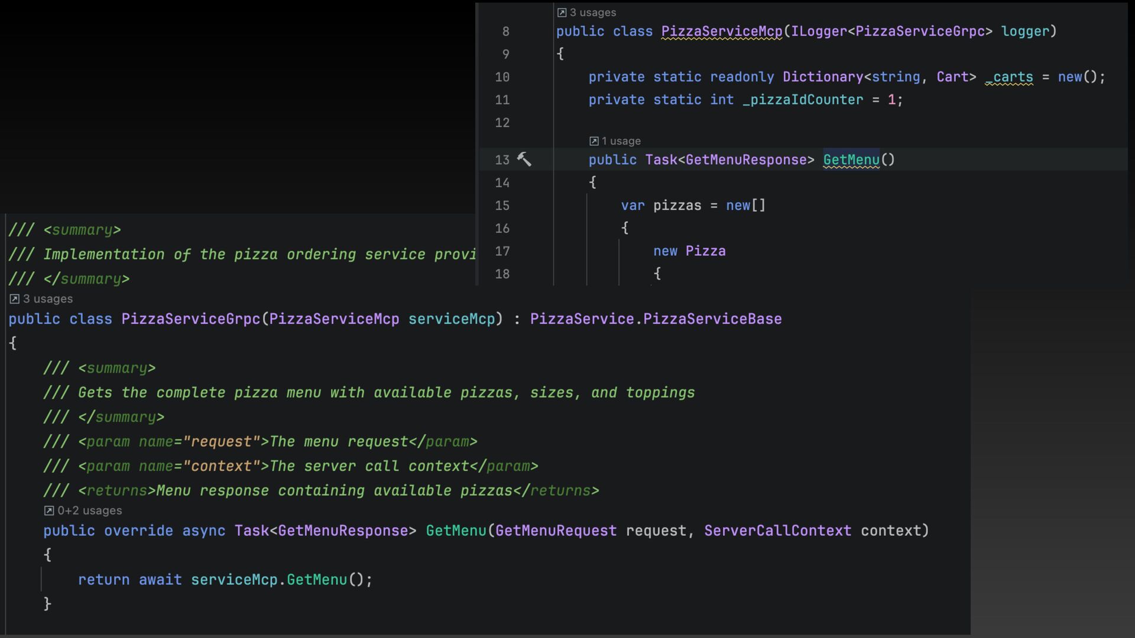This screenshot has width=1135, height=638.
Task: Click GetMenu call in the return await statement
Action: (x=317, y=580)
